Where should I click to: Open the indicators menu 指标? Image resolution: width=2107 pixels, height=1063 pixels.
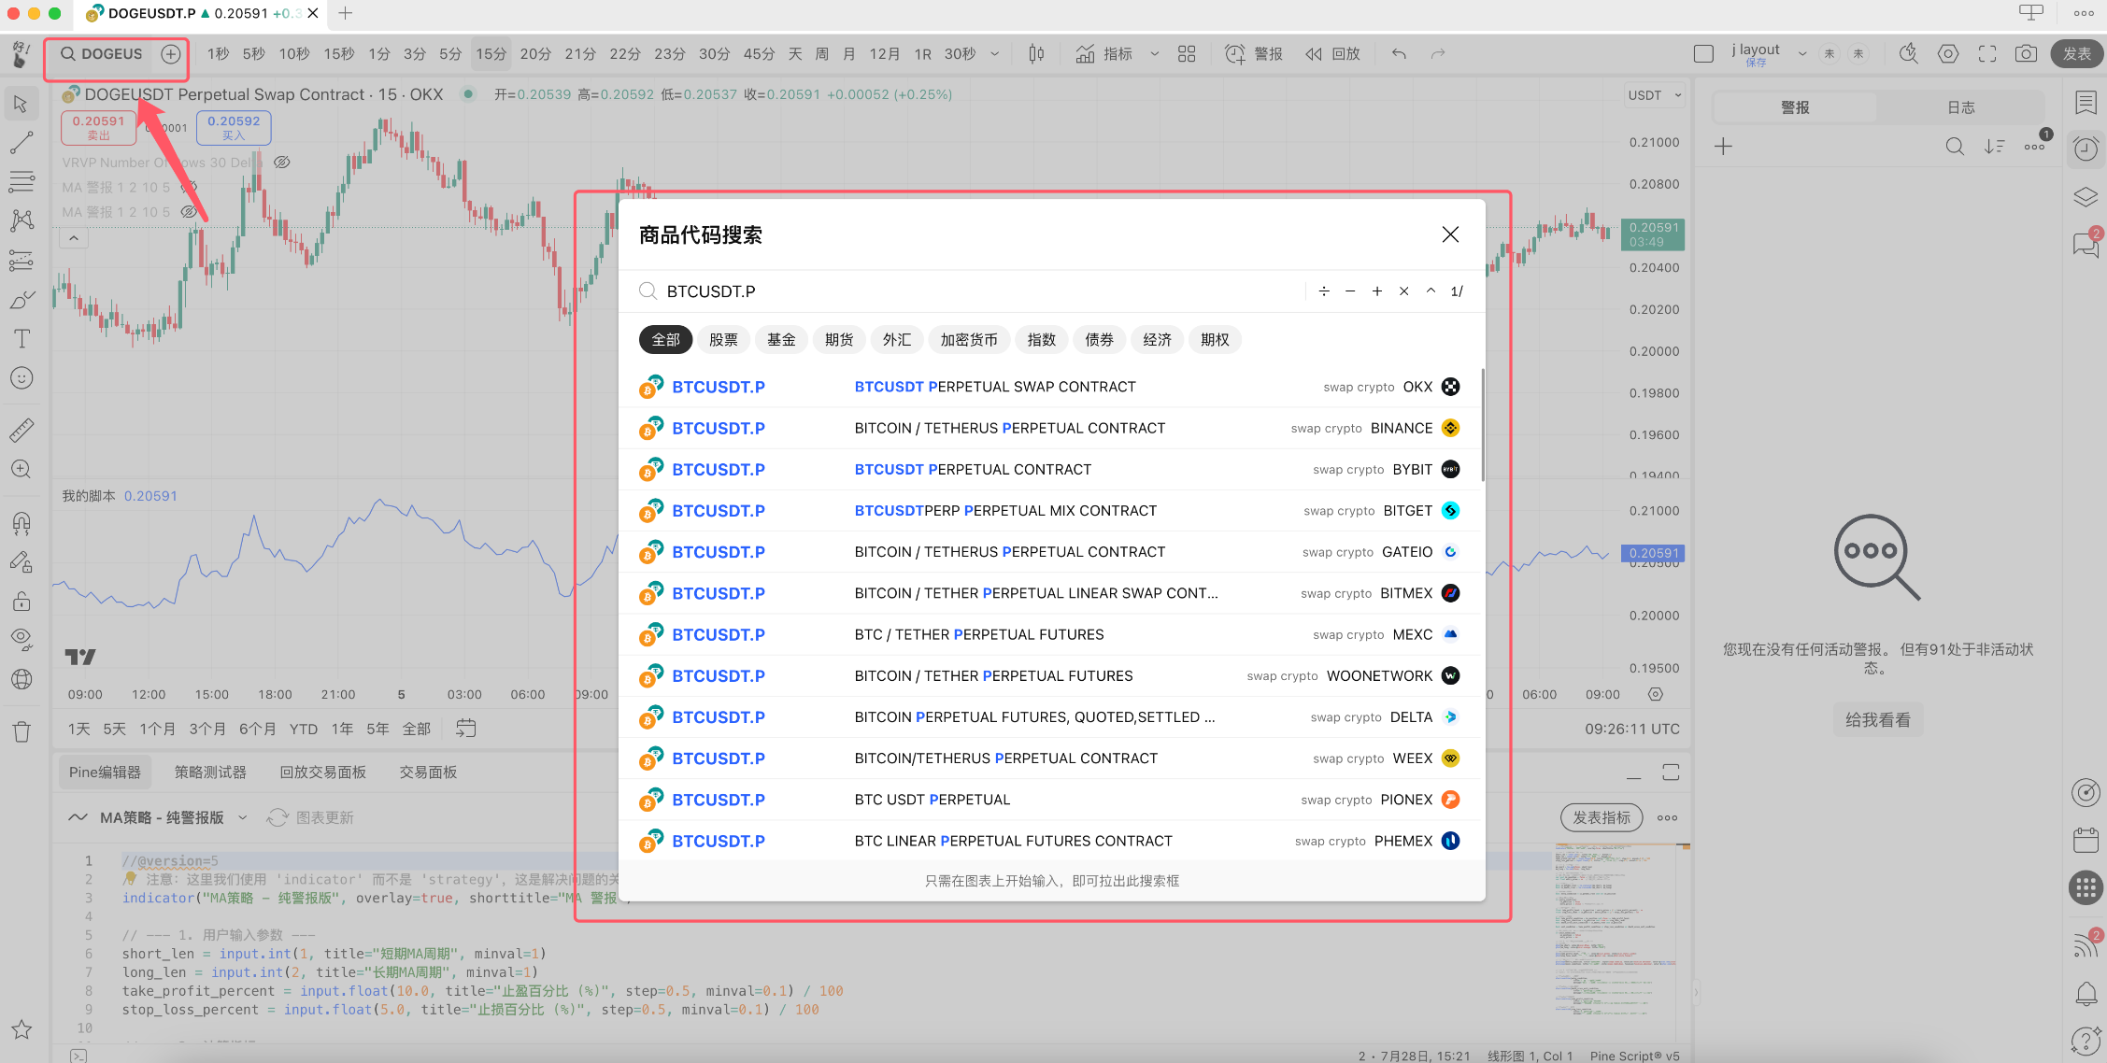[x=1103, y=54]
